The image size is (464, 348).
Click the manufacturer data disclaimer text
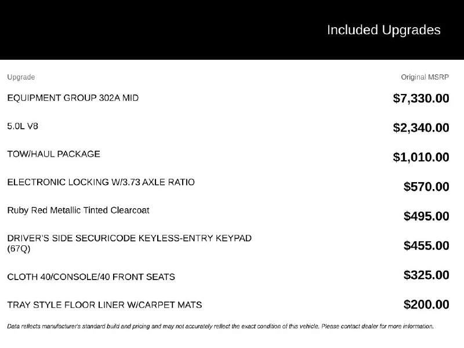pyautogui.click(x=220, y=327)
